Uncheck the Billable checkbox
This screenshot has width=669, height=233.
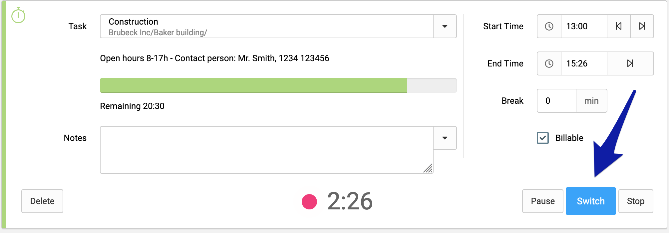pyautogui.click(x=543, y=138)
